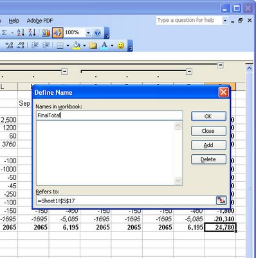The image size is (256, 258).
Task: Restore the workbook window
Action: point(241,21)
